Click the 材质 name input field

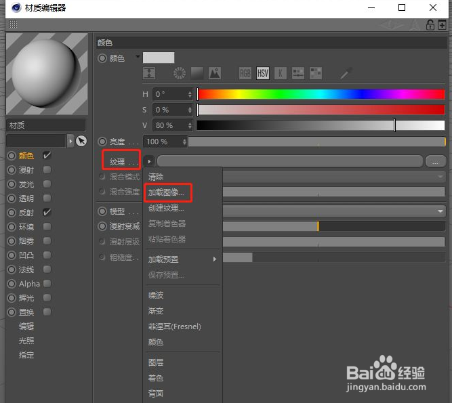pyautogui.click(x=46, y=125)
